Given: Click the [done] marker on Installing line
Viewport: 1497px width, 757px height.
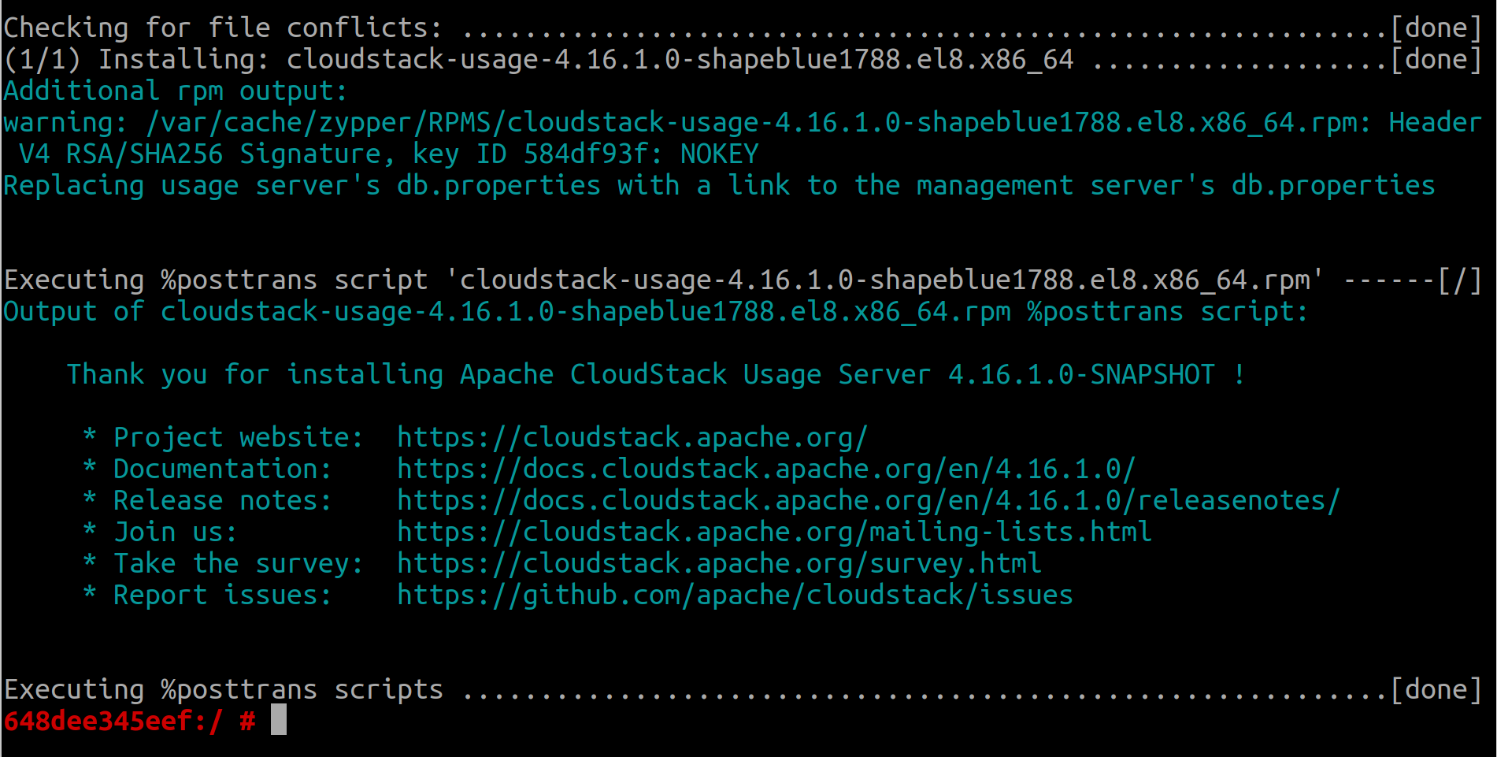Looking at the screenshot, I should tap(1436, 59).
